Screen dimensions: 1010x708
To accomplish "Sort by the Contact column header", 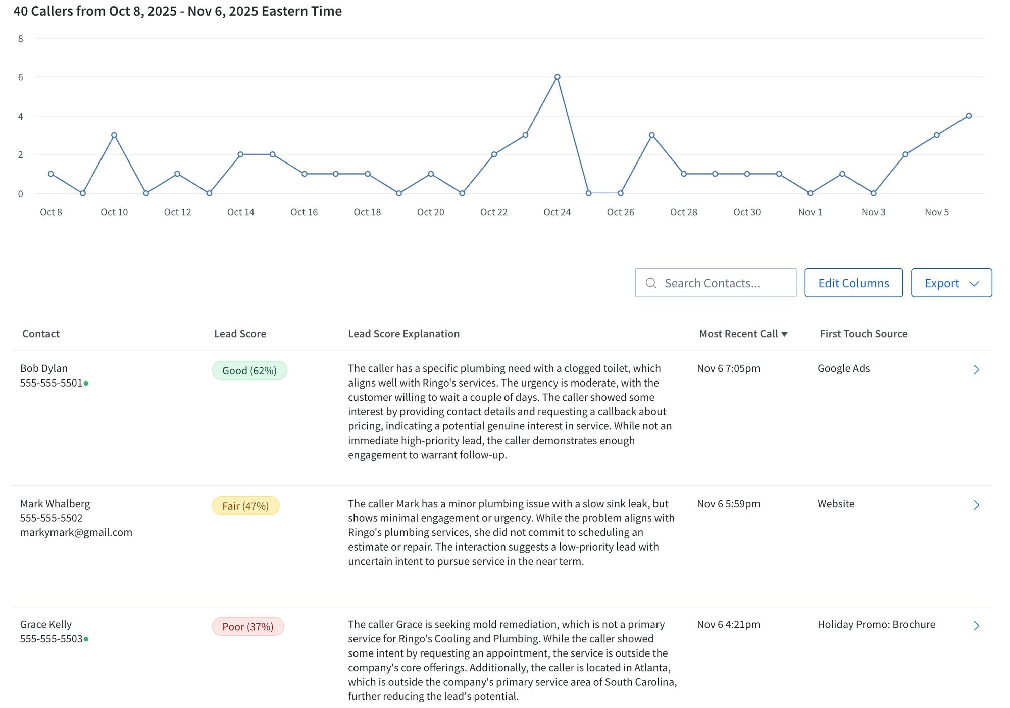I will pos(41,333).
